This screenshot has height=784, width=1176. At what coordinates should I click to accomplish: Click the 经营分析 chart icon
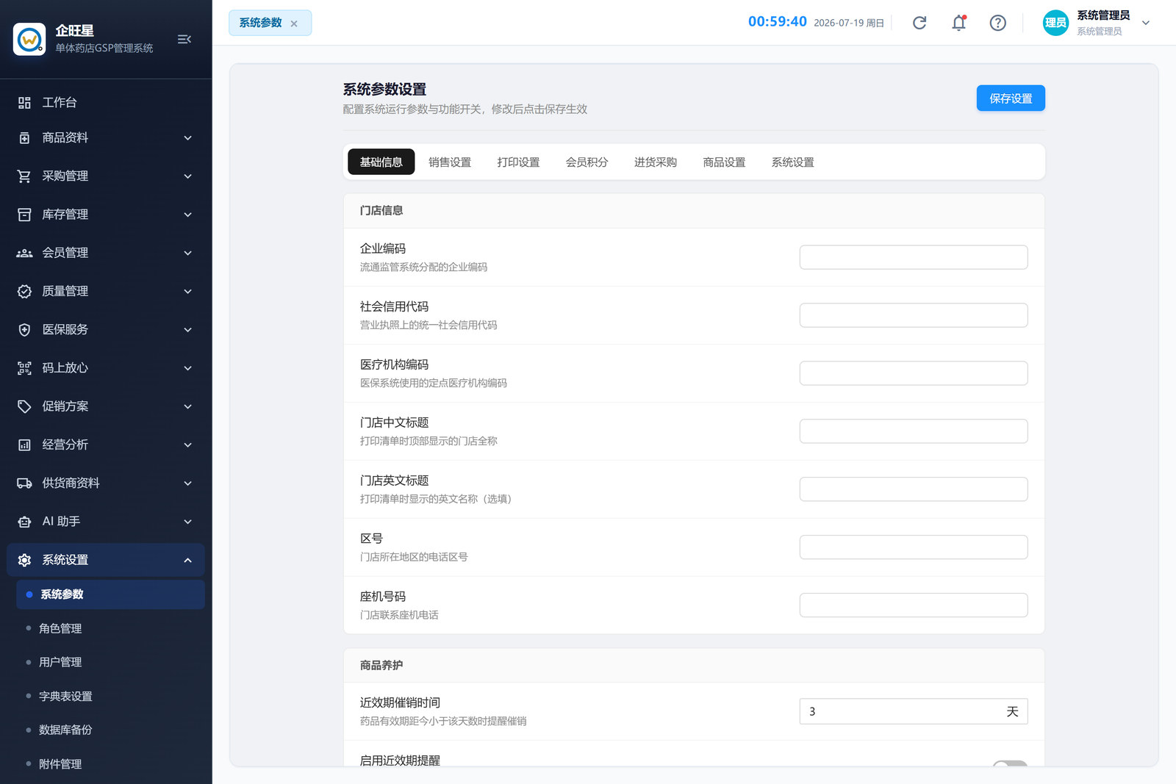[24, 445]
